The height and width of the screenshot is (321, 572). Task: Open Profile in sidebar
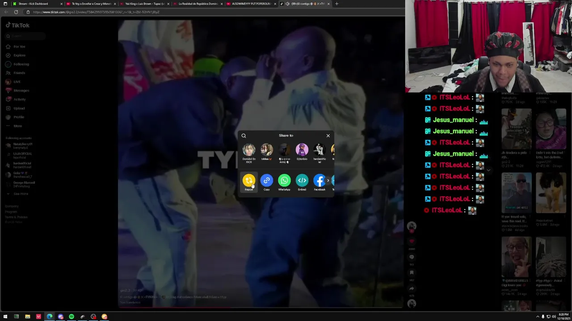15,117
